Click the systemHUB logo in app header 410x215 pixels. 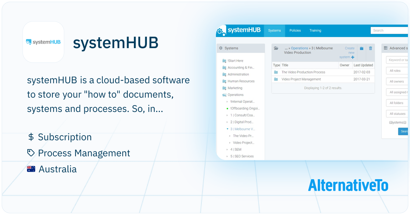[x=239, y=30]
